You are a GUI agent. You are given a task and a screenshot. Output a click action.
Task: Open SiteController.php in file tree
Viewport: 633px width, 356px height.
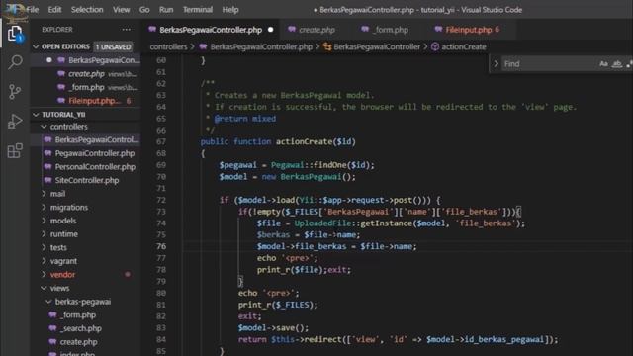[x=87, y=180]
